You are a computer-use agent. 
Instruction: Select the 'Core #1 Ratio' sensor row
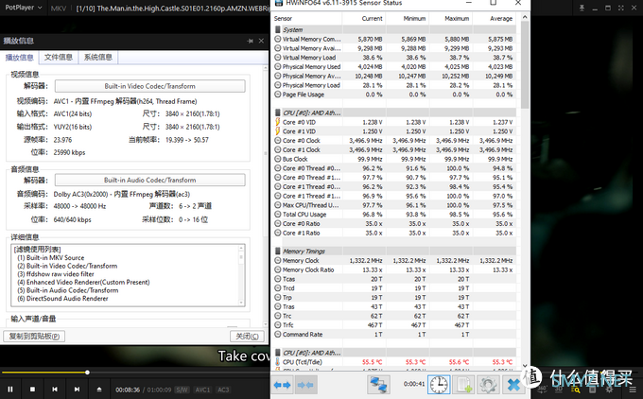pos(394,233)
